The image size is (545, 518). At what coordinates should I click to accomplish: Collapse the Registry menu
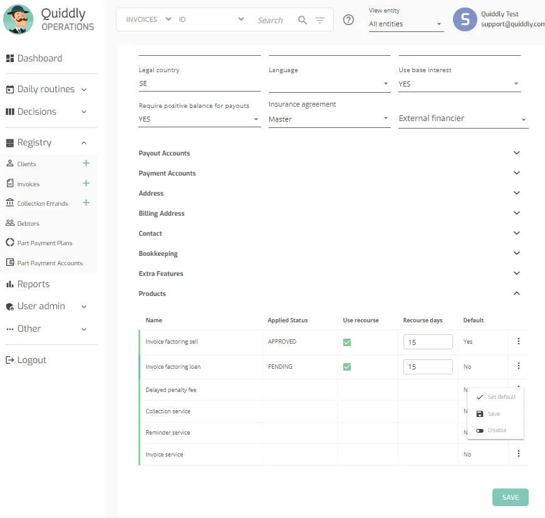pyautogui.click(x=84, y=143)
